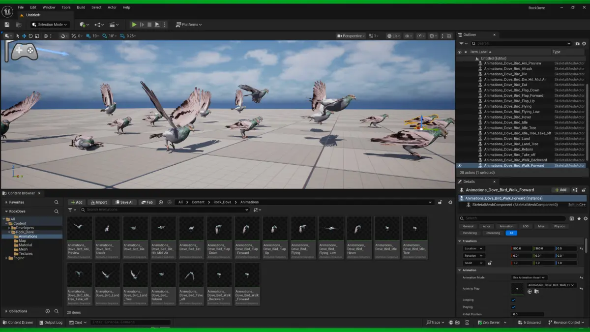Use selected asset for Anim to Play

(530, 292)
